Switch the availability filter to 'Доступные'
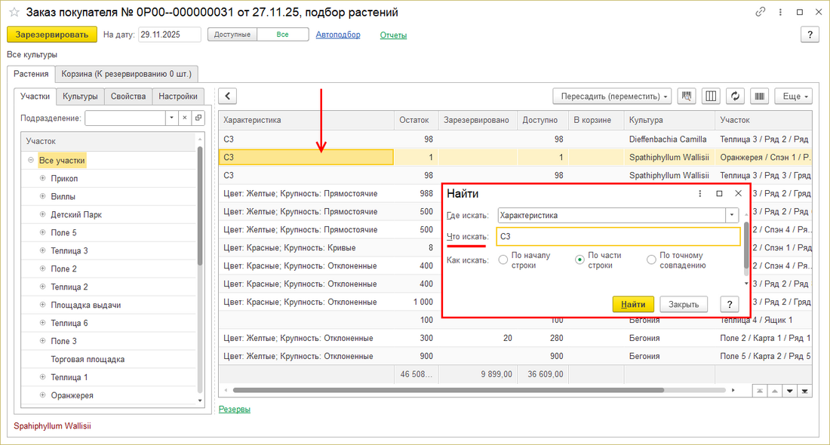The width and height of the screenshot is (830, 445). tap(232, 35)
